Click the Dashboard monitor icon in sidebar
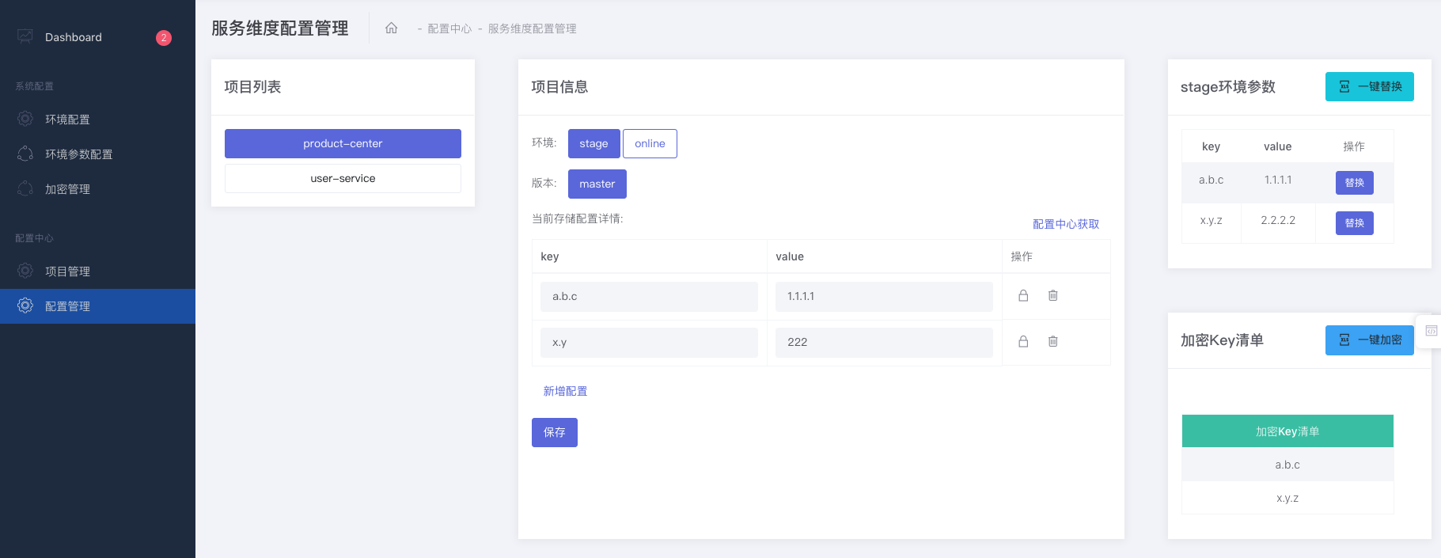The width and height of the screenshot is (1441, 558). pyautogui.click(x=25, y=36)
